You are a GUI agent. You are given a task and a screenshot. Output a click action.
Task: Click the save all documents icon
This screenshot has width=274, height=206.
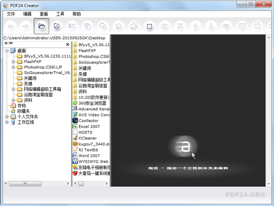pyautogui.click(x=134, y=26)
